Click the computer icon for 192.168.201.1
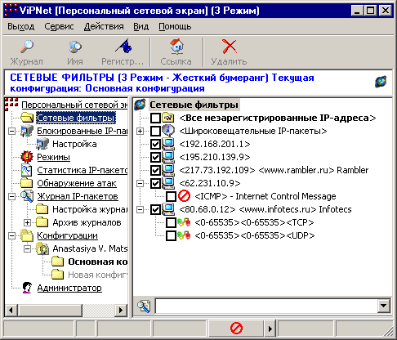 168,144
